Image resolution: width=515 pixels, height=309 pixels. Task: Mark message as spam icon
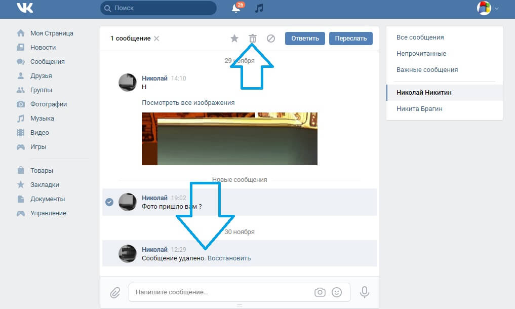point(270,38)
